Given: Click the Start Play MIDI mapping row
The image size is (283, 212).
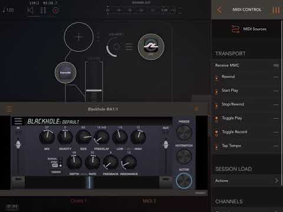Looking at the screenshot, I should click(246, 91).
